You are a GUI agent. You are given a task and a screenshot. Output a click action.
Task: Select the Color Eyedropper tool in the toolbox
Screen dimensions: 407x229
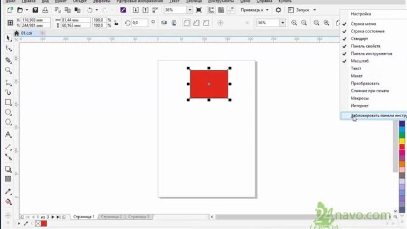8,191
